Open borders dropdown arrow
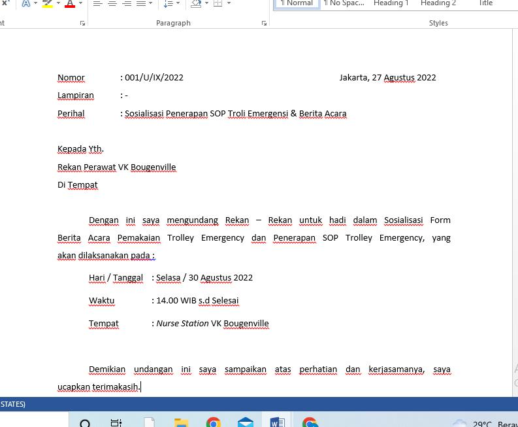 pos(229,3)
